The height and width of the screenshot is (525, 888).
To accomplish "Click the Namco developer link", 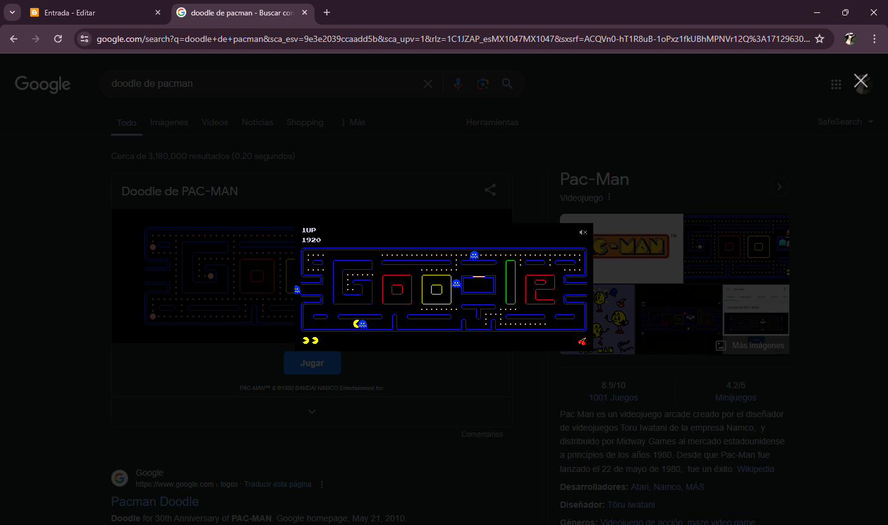I will coord(667,487).
